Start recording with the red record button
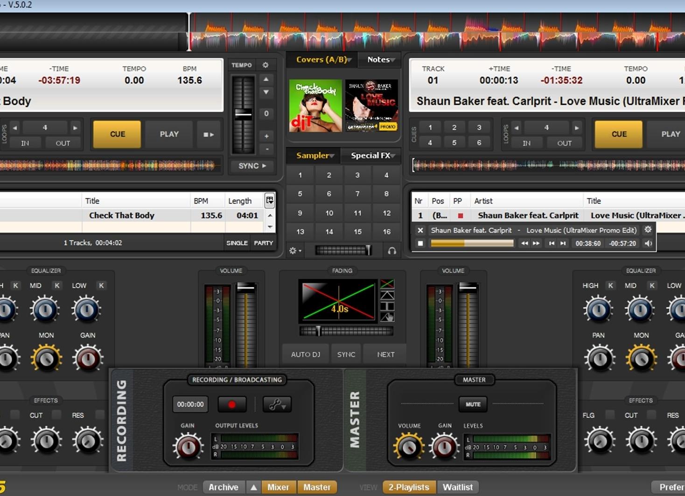Screen dimensions: 685x496 232,404
